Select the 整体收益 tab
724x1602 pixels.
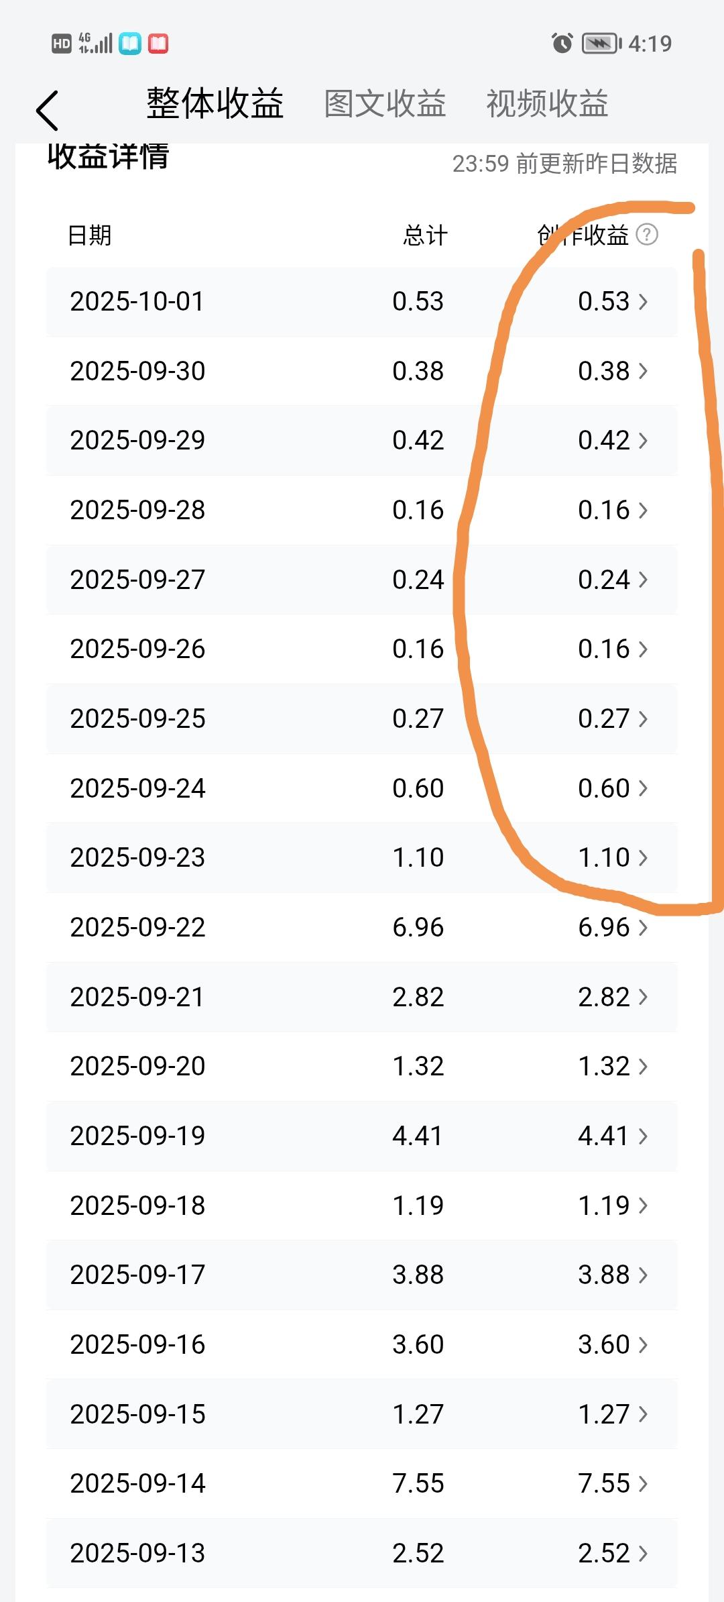[215, 103]
